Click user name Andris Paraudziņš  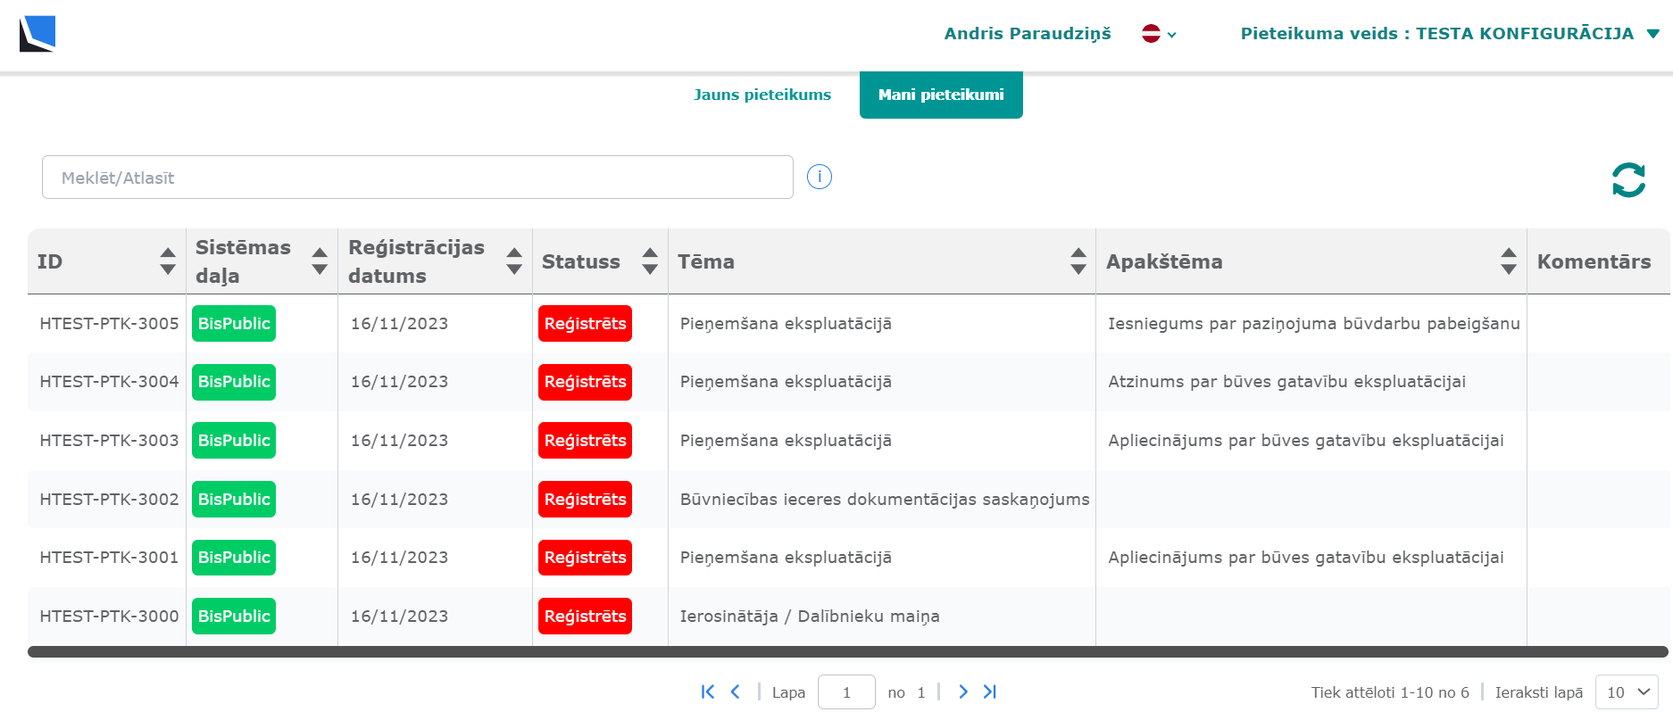tap(1028, 34)
